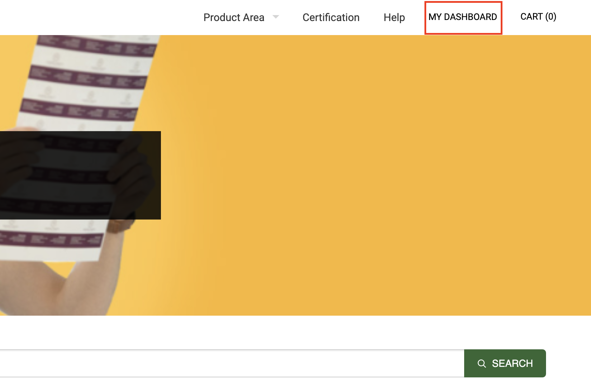Click the dark overlay box on banner
This screenshot has height=383, width=591.
(80, 175)
